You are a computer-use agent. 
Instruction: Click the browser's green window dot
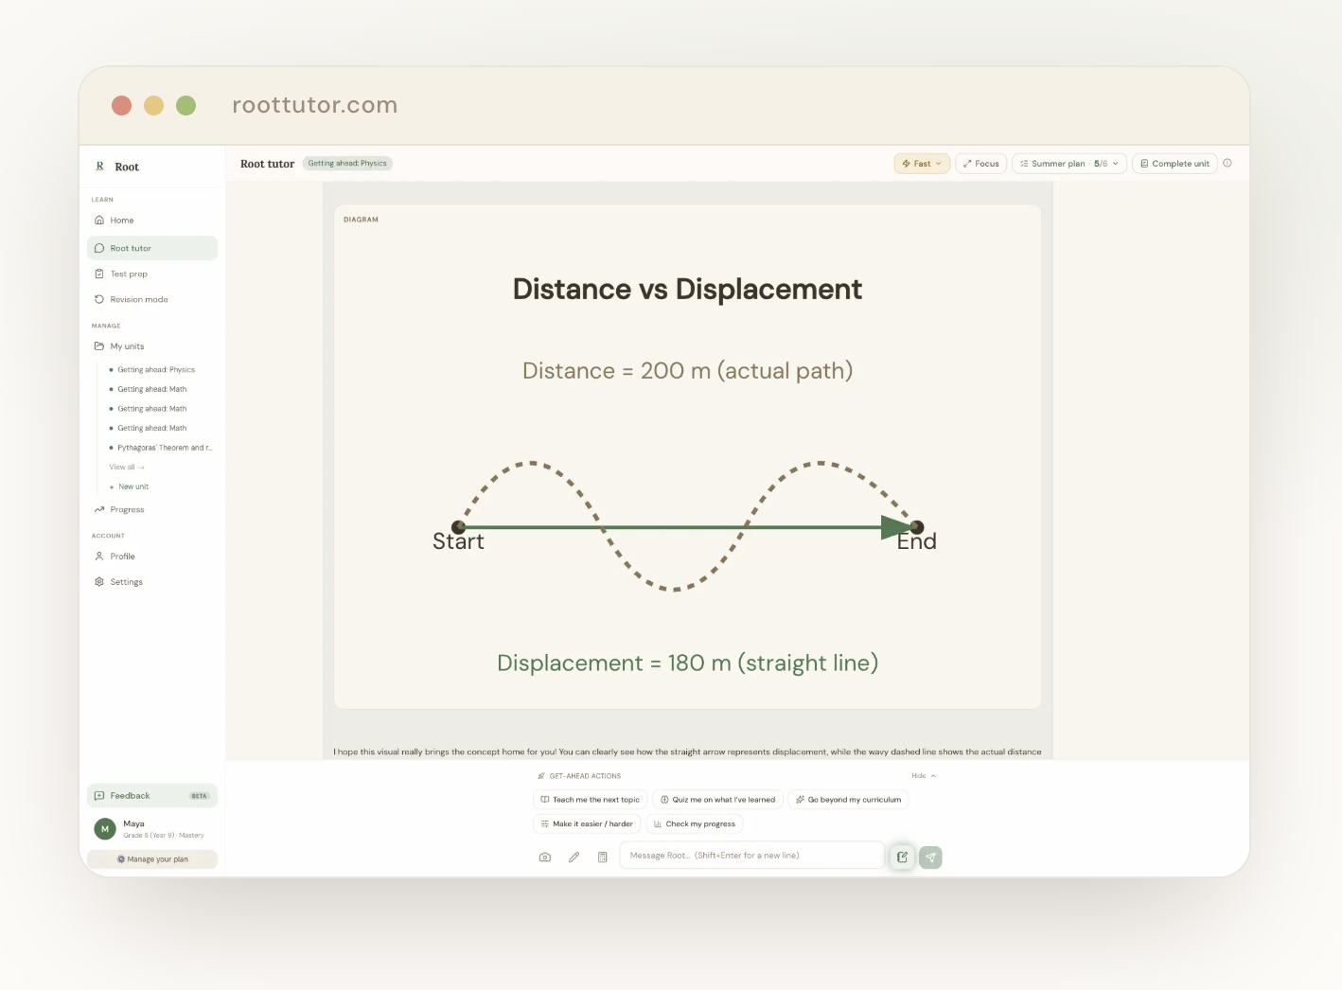tap(186, 105)
